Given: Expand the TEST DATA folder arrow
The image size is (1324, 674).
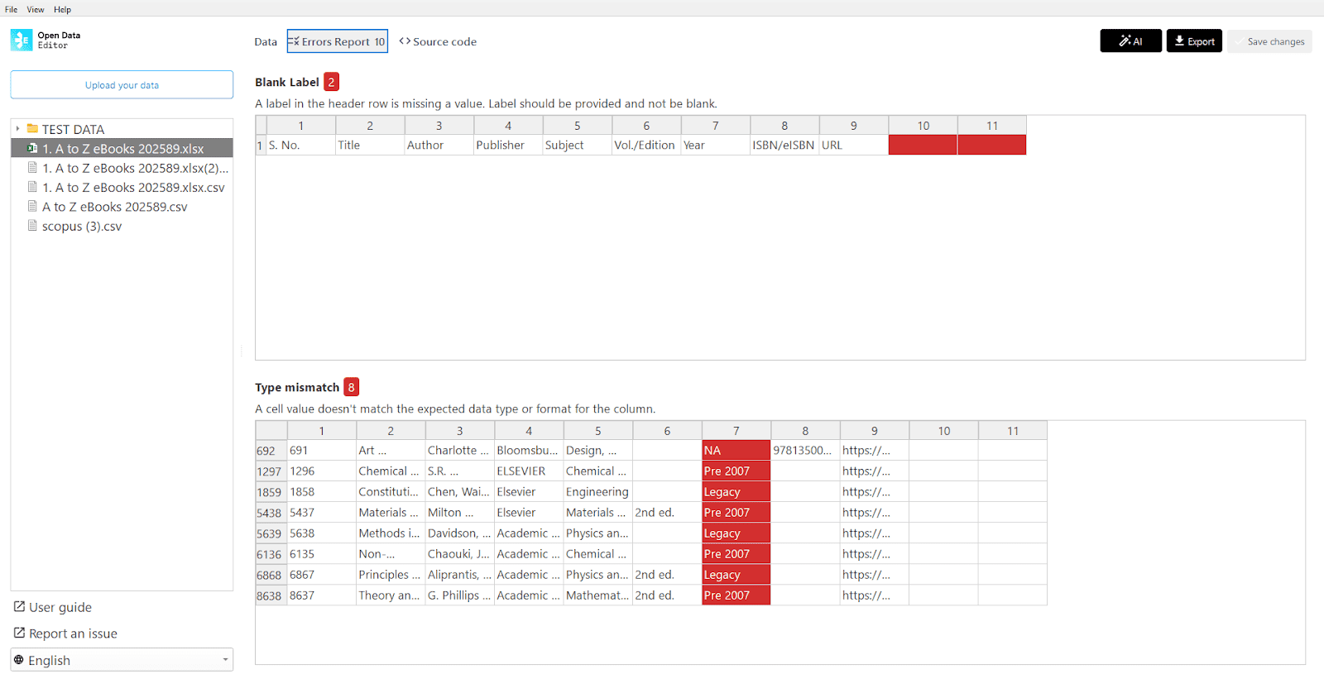Looking at the screenshot, I should 17,129.
